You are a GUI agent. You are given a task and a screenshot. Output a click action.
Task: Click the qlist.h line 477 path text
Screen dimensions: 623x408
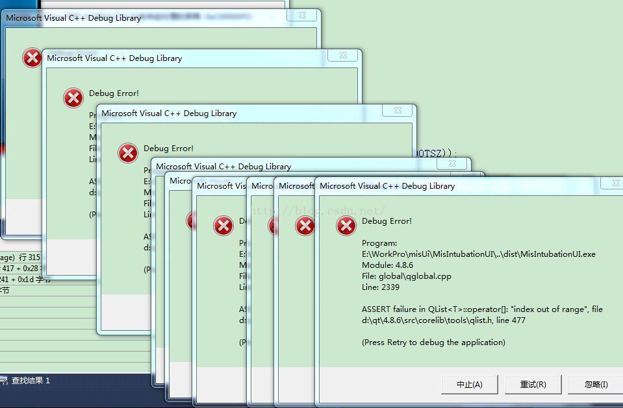pos(444,320)
